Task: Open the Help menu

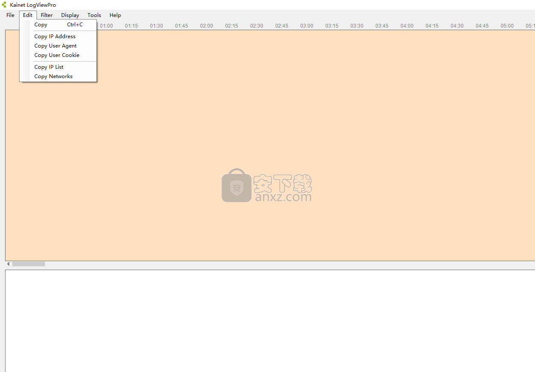Action: (x=115, y=15)
